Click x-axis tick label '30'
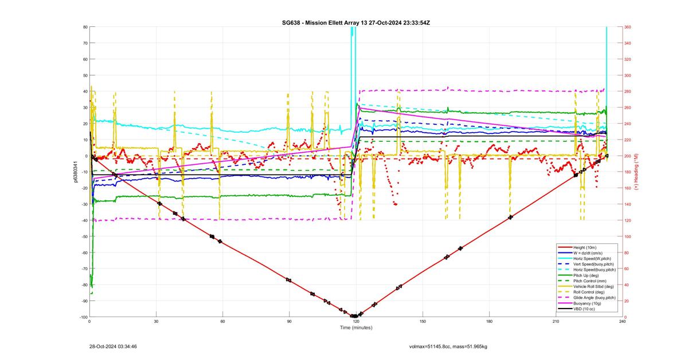Image resolution: width=688 pixels, height=356 pixels. tap(157, 322)
